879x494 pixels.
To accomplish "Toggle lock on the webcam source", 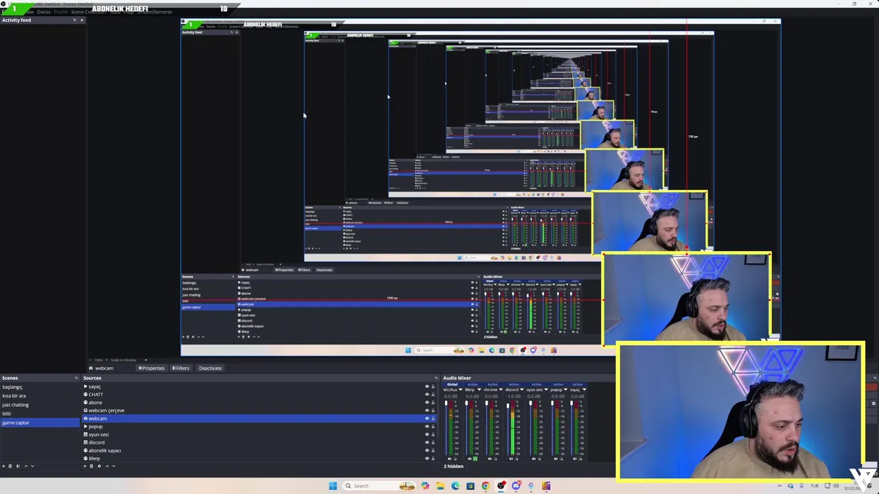I will [433, 419].
